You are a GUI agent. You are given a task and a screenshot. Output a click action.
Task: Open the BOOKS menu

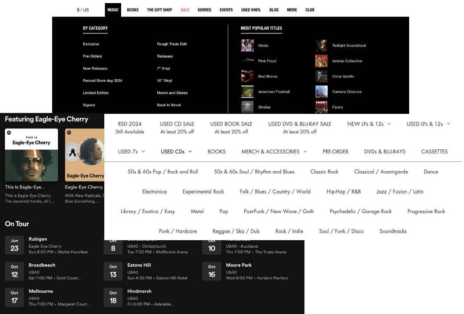pos(132,10)
